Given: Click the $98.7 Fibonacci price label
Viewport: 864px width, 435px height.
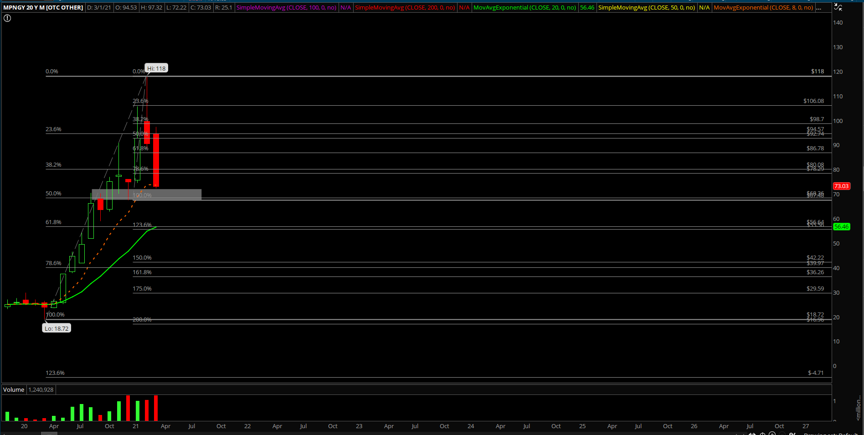Looking at the screenshot, I should coord(817,119).
